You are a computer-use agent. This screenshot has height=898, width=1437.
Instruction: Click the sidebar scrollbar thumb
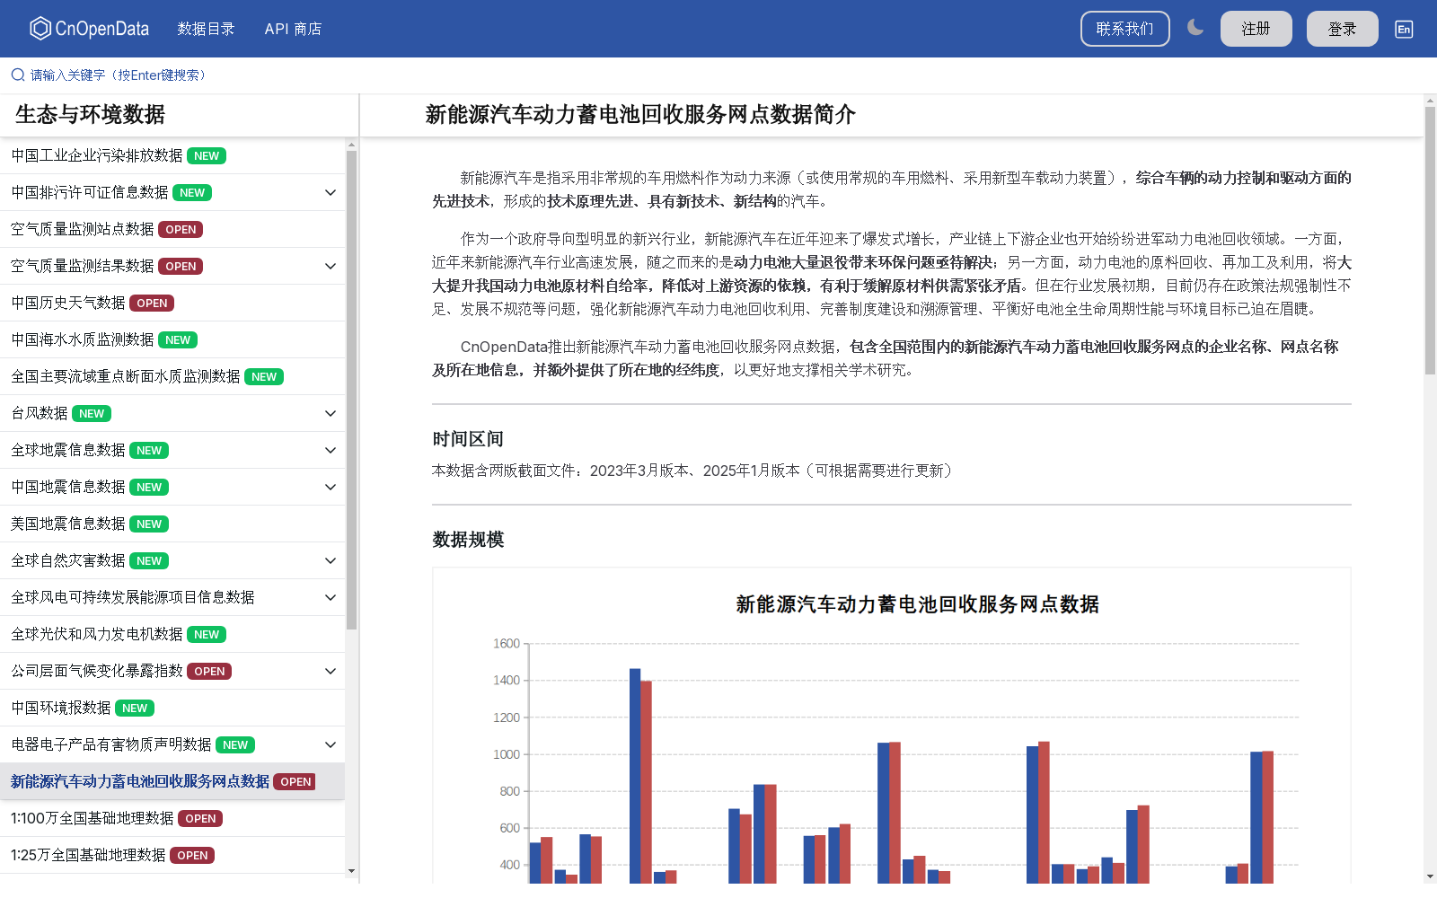(351, 390)
